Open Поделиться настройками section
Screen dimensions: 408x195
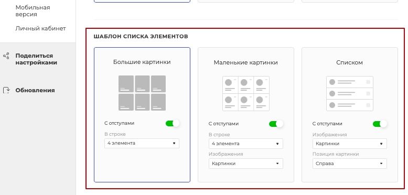(36, 59)
